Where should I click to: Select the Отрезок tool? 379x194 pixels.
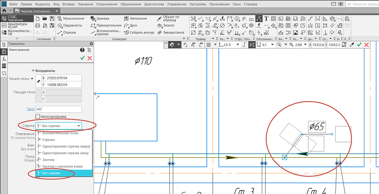67,33
